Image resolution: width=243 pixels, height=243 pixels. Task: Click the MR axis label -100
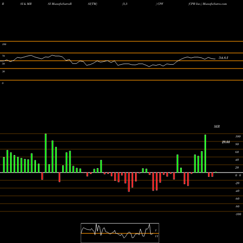coord(238,214)
